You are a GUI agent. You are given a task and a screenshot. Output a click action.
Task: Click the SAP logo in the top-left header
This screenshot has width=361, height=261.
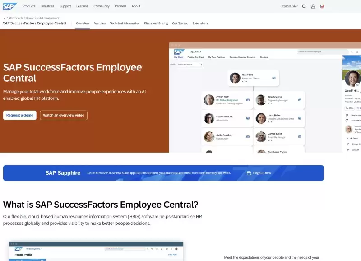pyautogui.click(x=10, y=6)
